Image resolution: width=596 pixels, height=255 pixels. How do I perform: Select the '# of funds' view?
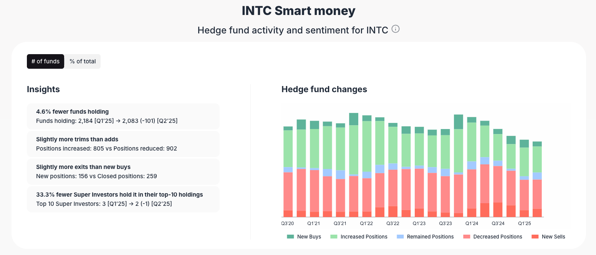coord(45,61)
